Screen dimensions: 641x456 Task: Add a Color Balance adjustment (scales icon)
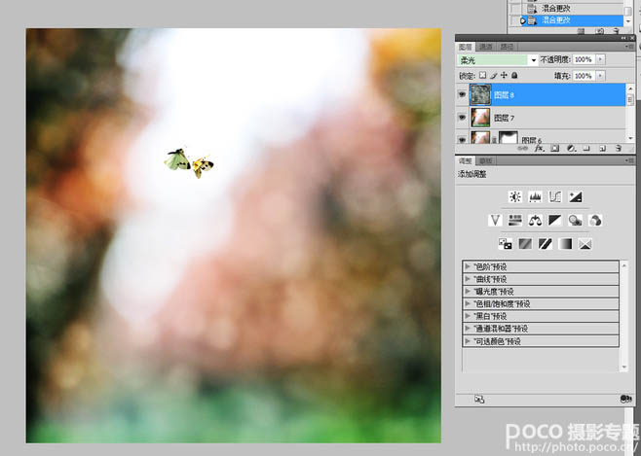click(535, 221)
